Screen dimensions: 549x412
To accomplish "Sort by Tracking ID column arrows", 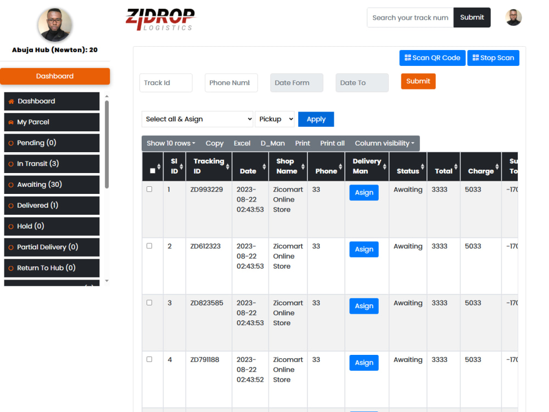I will [x=228, y=166].
